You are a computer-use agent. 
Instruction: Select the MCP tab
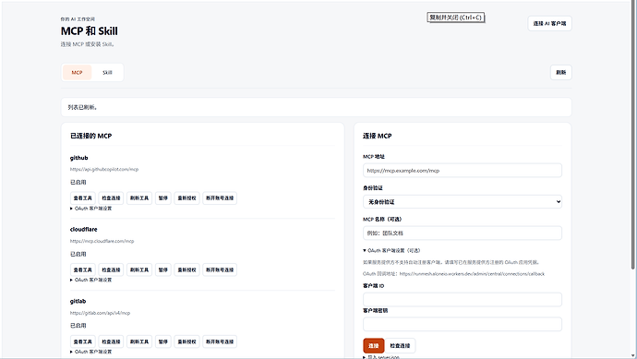tap(78, 72)
